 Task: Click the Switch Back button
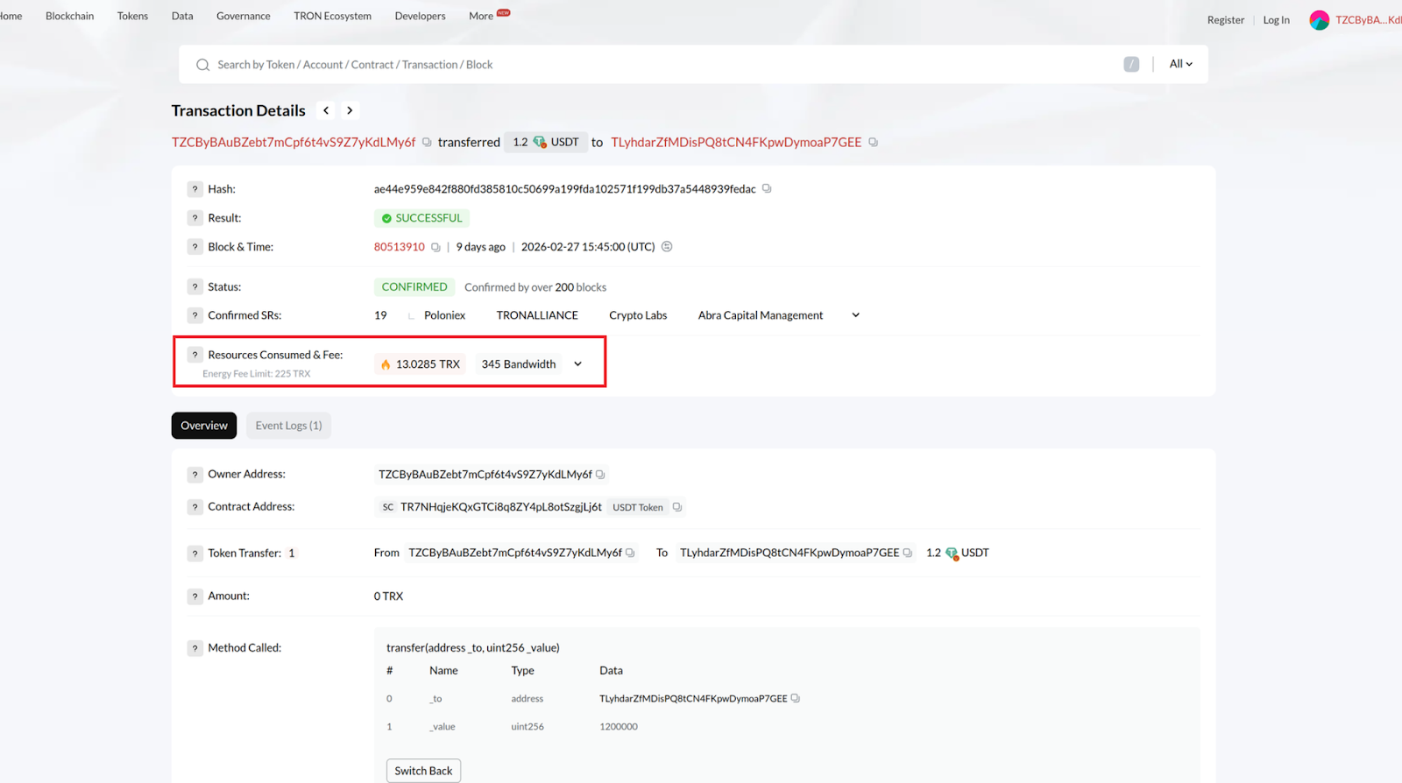[423, 771]
